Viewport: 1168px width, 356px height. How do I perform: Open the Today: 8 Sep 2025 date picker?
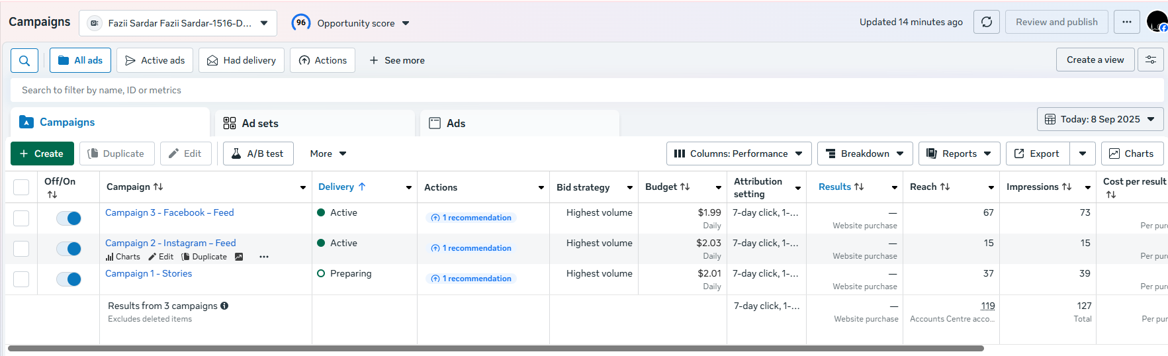1100,119
